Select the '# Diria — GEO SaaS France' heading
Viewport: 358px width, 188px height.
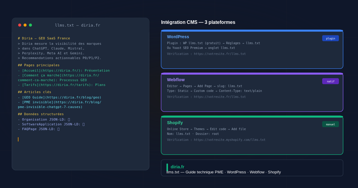pyautogui.click(x=44, y=38)
